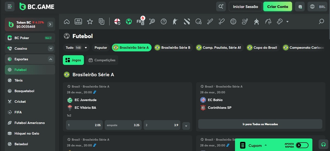
Task: Select the ice hockey skate icon
Action: [x=245, y=21]
